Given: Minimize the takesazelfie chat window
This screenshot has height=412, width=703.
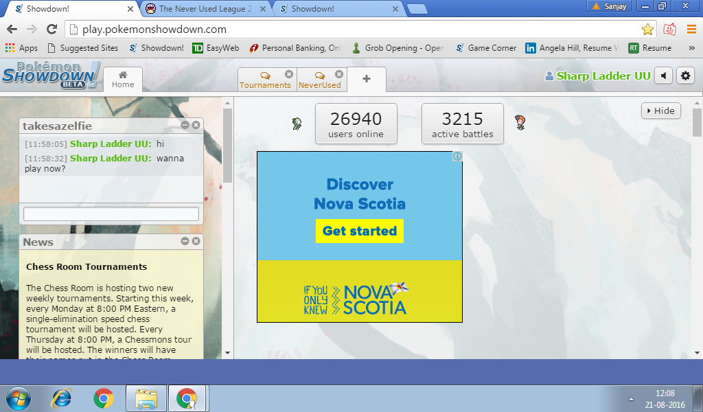Looking at the screenshot, I should pyautogui.click(x=185, y=125).
